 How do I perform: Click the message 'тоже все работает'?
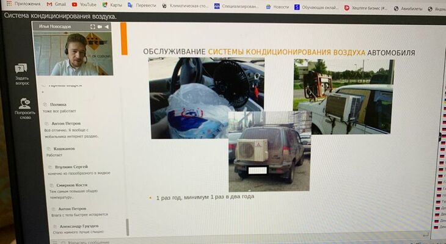point(59,111)
